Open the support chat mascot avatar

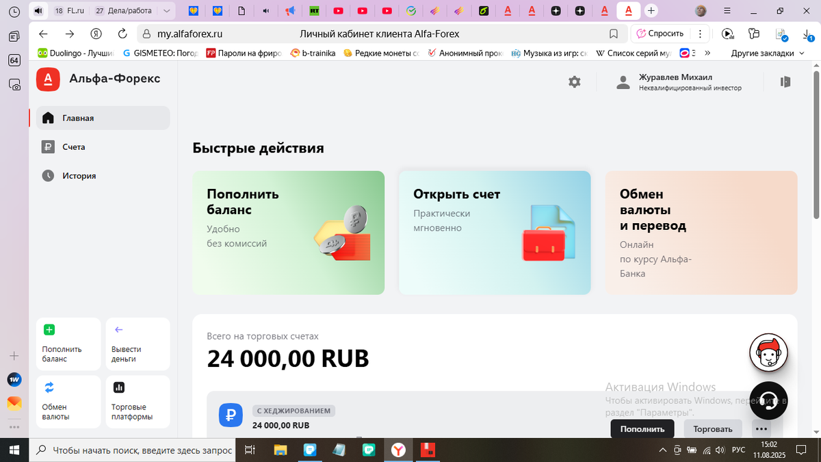769,352
